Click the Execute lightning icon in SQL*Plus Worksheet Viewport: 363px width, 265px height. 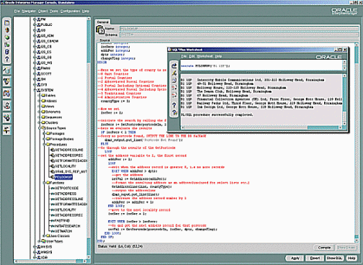click(x=174, y=73)
